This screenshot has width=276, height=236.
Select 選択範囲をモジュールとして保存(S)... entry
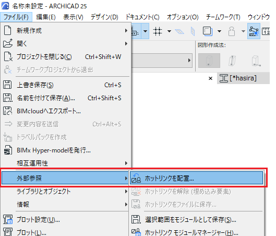tap(197, 219)
